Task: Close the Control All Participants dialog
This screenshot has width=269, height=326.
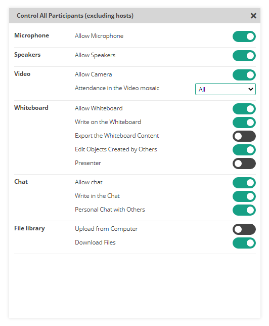Action: coord(253,16)
